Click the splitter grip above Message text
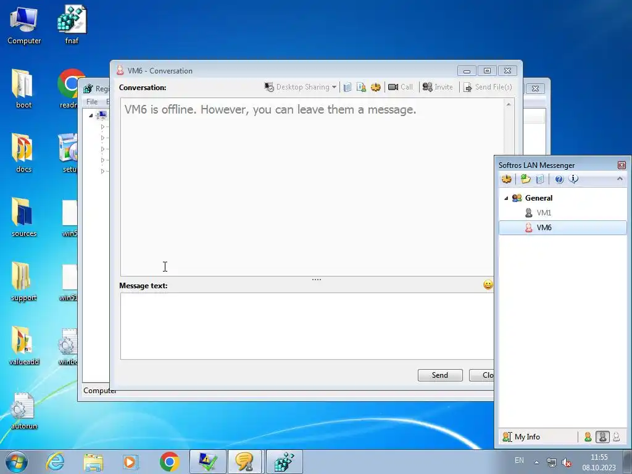The height and width of the screenshot is (474, 632). [x=317, y=280]
